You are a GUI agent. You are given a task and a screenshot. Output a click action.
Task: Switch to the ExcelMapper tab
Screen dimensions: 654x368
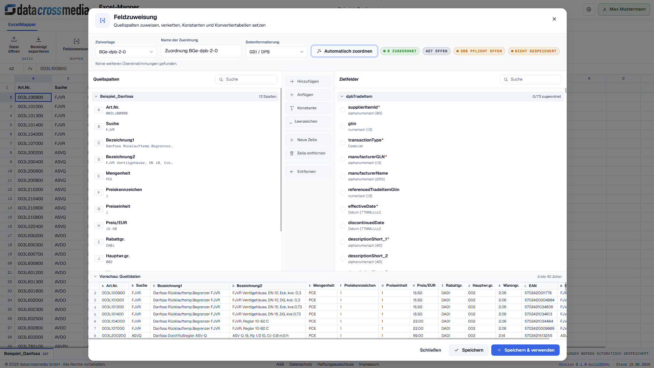click(22, 25)
